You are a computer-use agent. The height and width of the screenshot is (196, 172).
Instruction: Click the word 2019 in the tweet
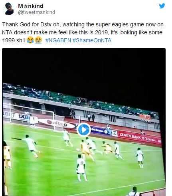tap(101, 32)
